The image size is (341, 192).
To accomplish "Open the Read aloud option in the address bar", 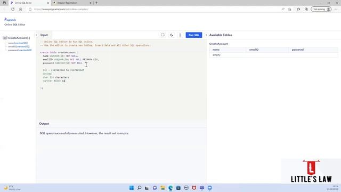I will coord(283,9).
